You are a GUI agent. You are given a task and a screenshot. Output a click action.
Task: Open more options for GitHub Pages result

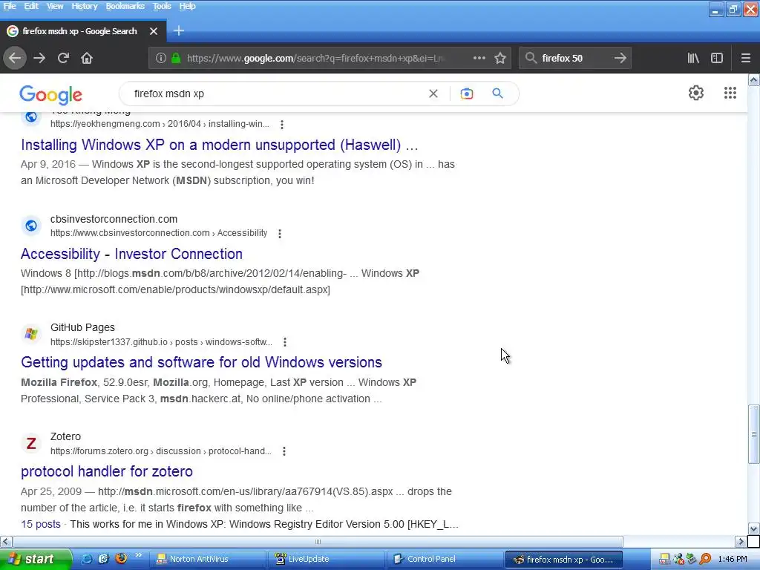pyautogui.click(x=285, y=342)
